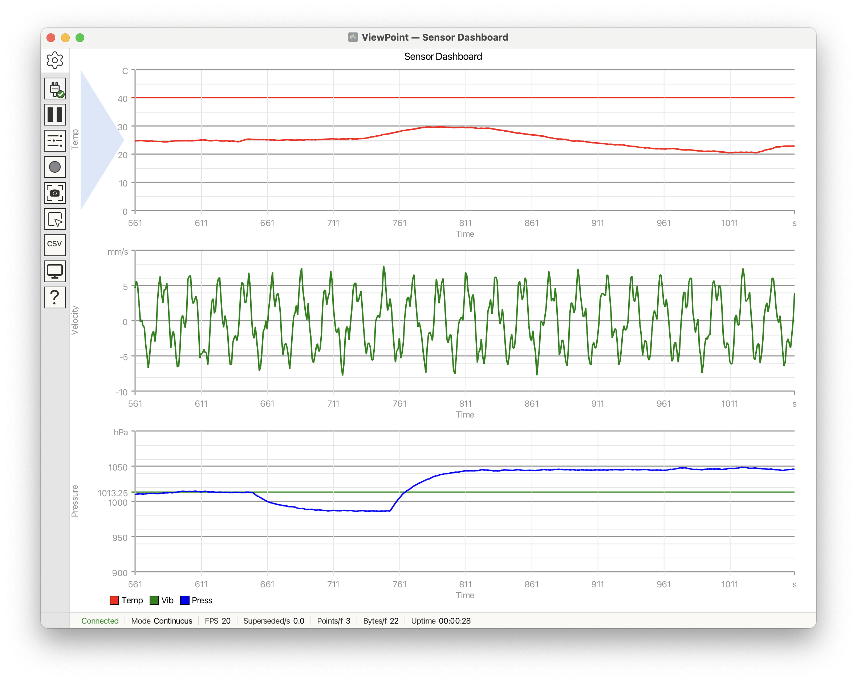Open help with the question mark icon

click(55, 298)
